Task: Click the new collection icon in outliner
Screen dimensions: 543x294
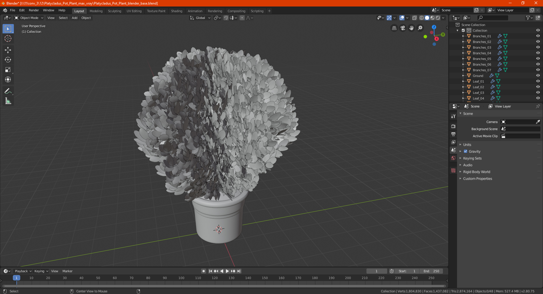Action: [538, 18]
